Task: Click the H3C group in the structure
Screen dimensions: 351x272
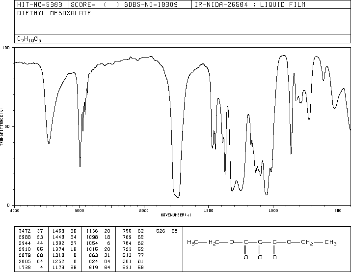Action: (193, 242)
